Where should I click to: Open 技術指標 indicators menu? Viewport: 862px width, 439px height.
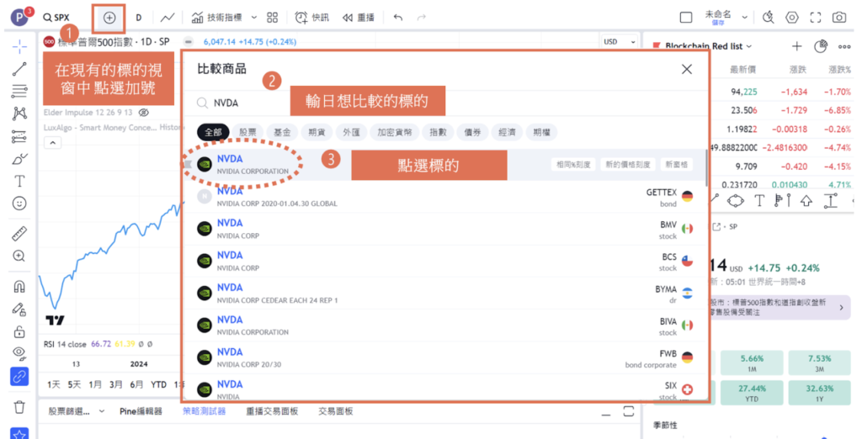tap(216, 18)
